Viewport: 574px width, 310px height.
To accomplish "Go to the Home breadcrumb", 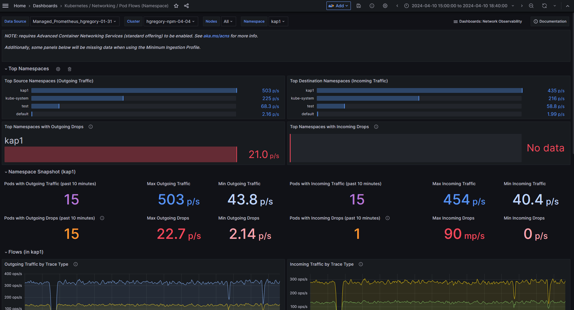I will point(20,6).
